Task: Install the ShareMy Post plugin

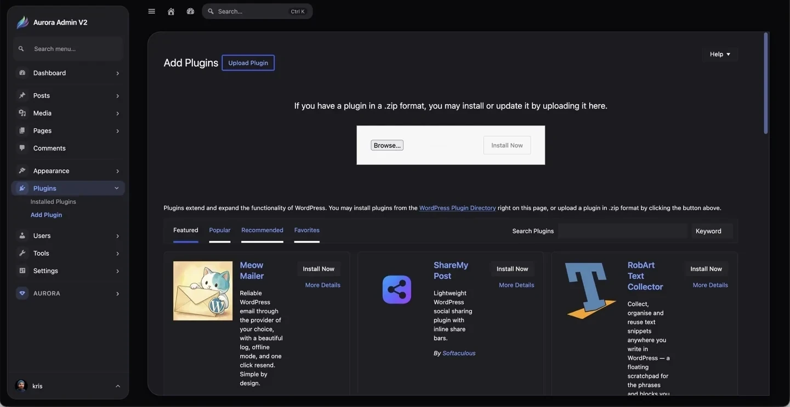Action: pyautogui.click(x=513, y=269)
